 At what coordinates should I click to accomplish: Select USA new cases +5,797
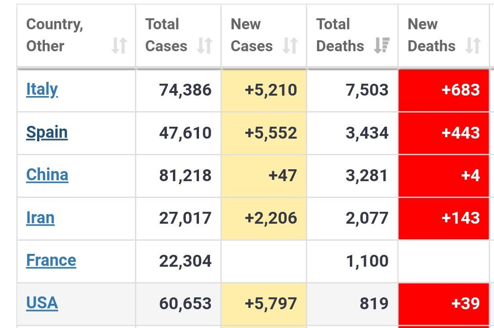271,304
